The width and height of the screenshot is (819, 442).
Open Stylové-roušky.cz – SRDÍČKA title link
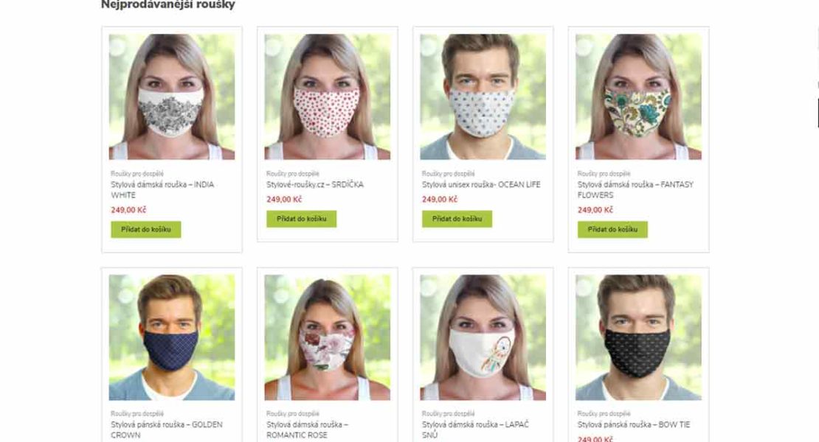315,184
